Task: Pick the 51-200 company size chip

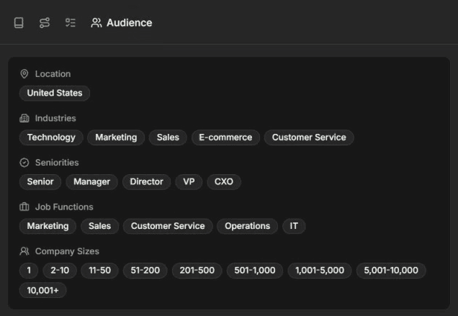Action: tap(145, 271)
